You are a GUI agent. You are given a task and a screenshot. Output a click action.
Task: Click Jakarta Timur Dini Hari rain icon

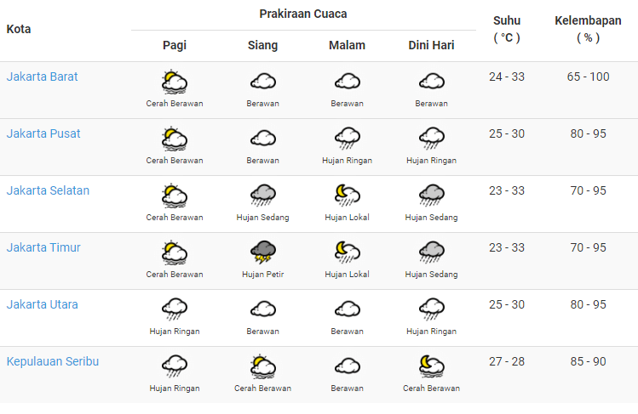coord(431,252)
